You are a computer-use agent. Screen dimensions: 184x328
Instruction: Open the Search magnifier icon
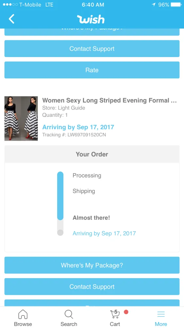[x=69, y=315]
